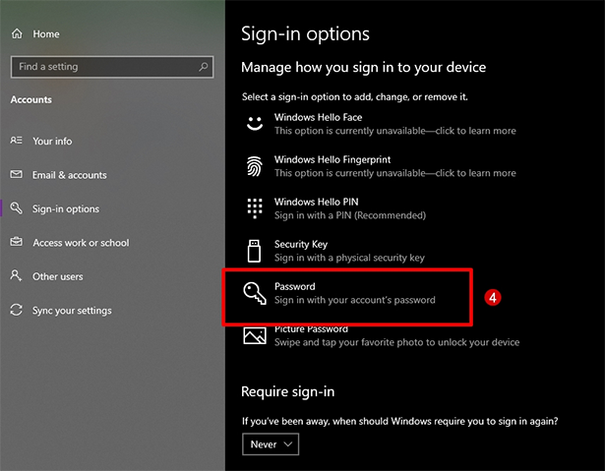Screen dimensions: 605x471
Task: Select the Picture Password option
Action: (382, 335)
